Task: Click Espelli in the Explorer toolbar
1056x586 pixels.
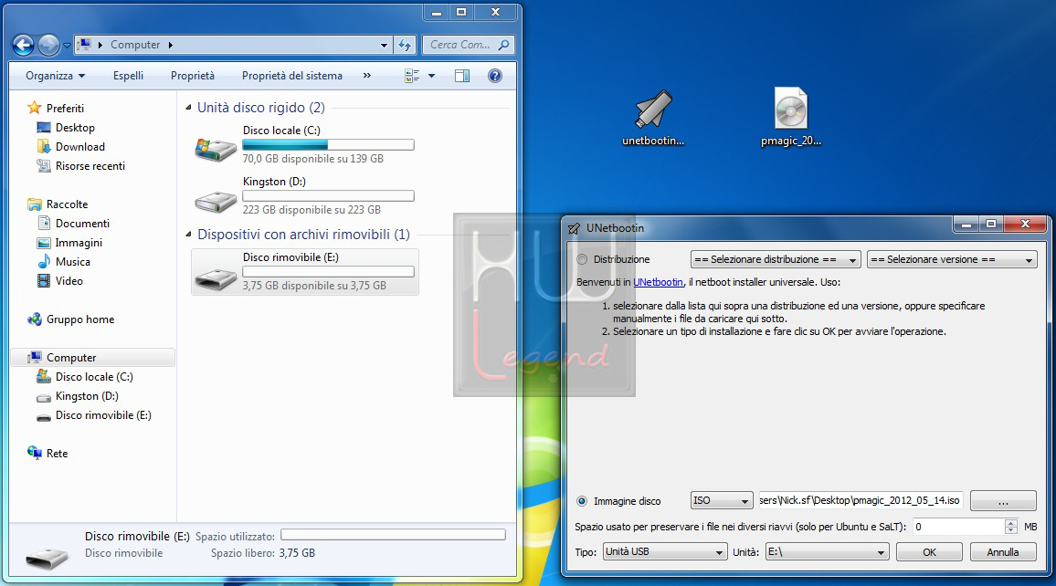Action: pyautogui.click(x=128, y=76)
